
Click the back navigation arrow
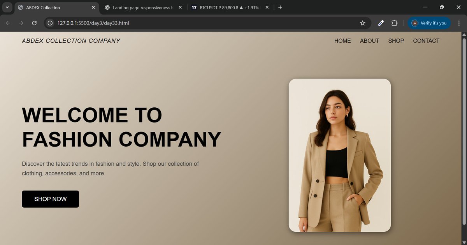8,23
